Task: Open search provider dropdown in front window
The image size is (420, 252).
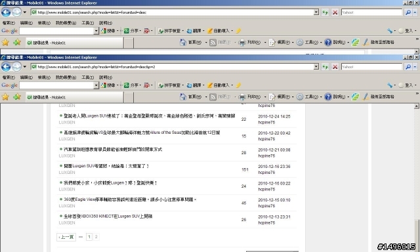Action: (x=415, y=67)
